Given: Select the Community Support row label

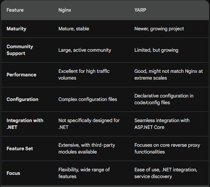Looking at the screenshot, I should 20,50.
